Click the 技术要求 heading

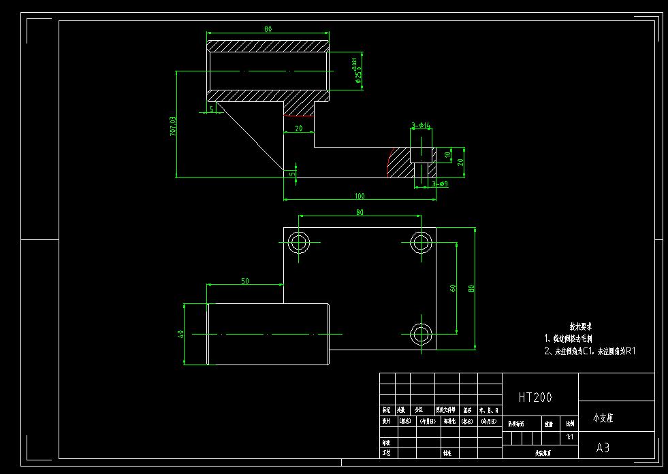pyautogui.click(x=581, y=326)
